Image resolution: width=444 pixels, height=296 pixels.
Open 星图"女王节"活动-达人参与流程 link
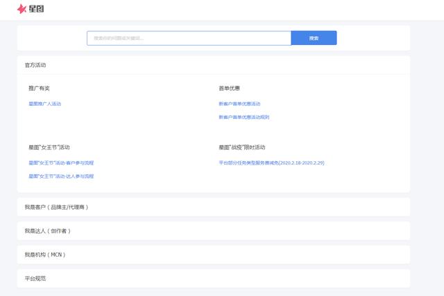[61, 176]
